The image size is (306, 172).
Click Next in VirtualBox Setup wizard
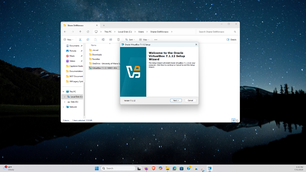176,100
